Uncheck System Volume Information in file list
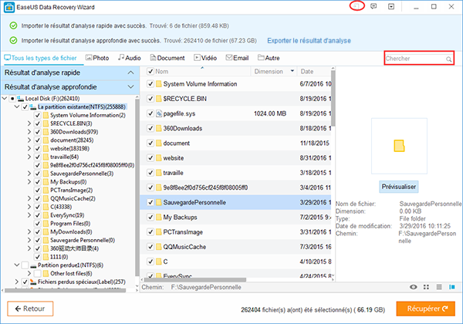 tap(150, 84)
